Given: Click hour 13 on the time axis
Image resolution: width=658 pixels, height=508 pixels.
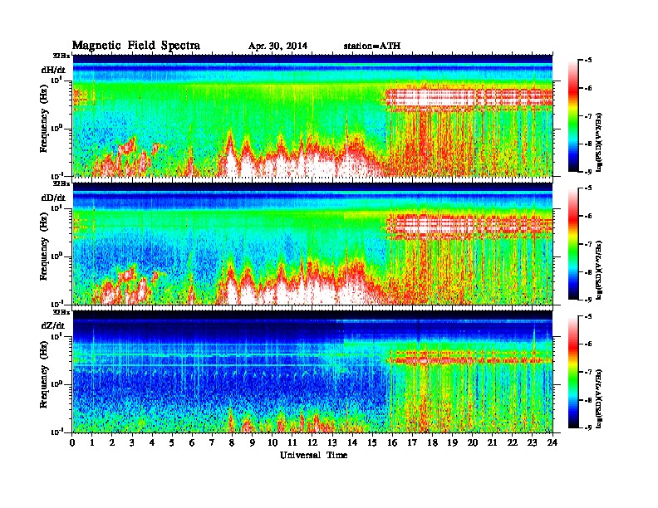Looking at the screenshot, I should click(332, 442).
